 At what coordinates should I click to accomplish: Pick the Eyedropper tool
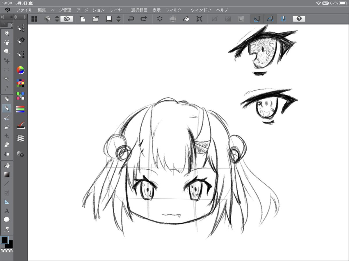click(7, 88)
